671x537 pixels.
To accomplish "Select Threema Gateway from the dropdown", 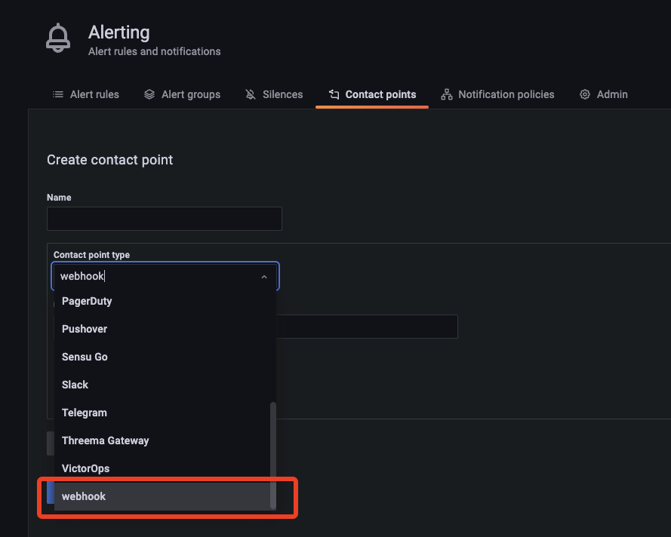I will point(105,440).
